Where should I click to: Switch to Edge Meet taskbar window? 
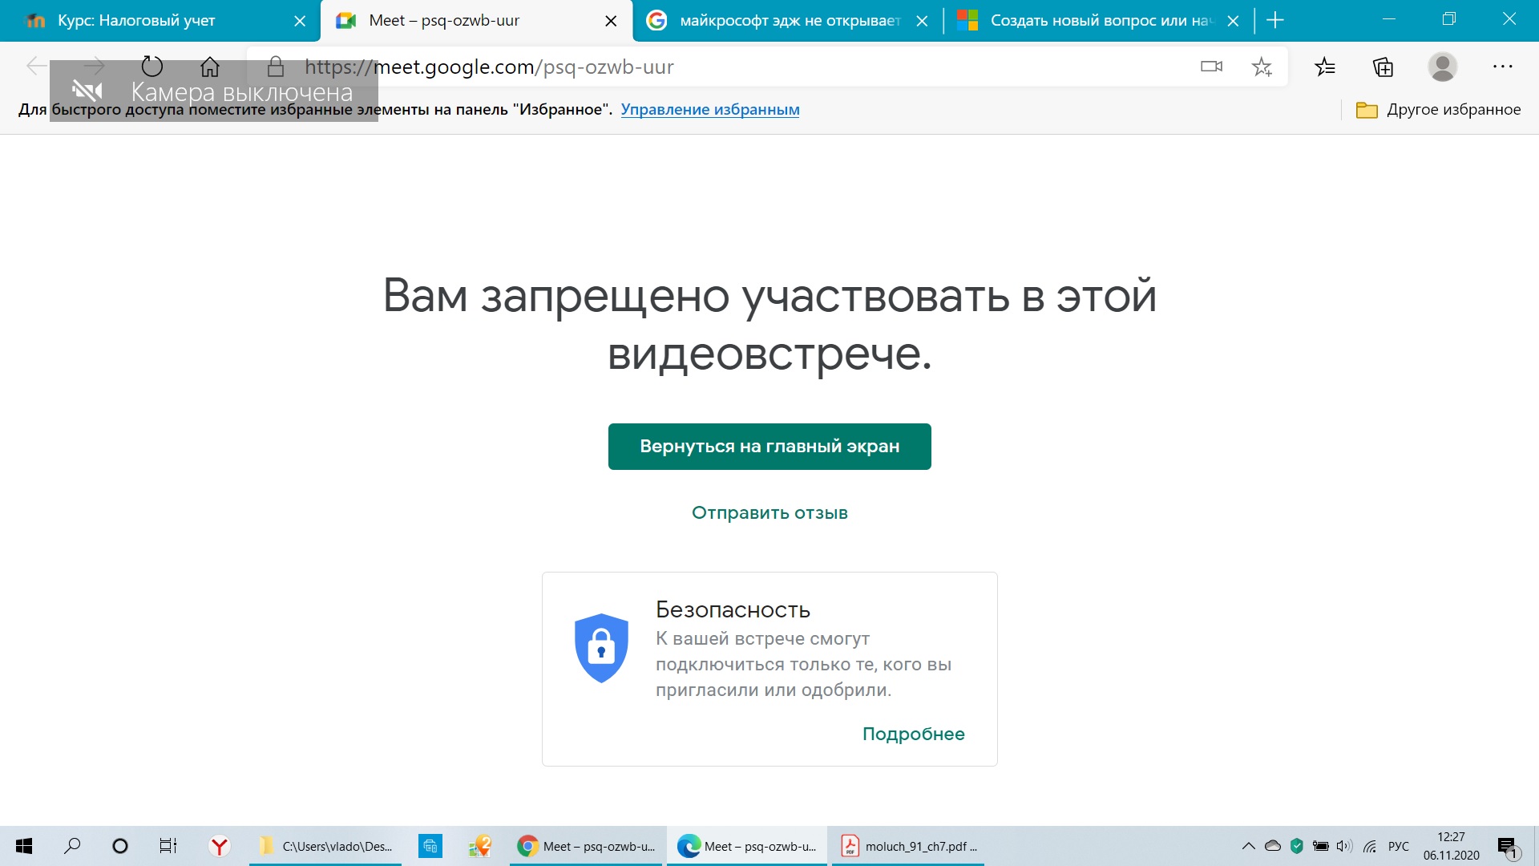point(747,846)
